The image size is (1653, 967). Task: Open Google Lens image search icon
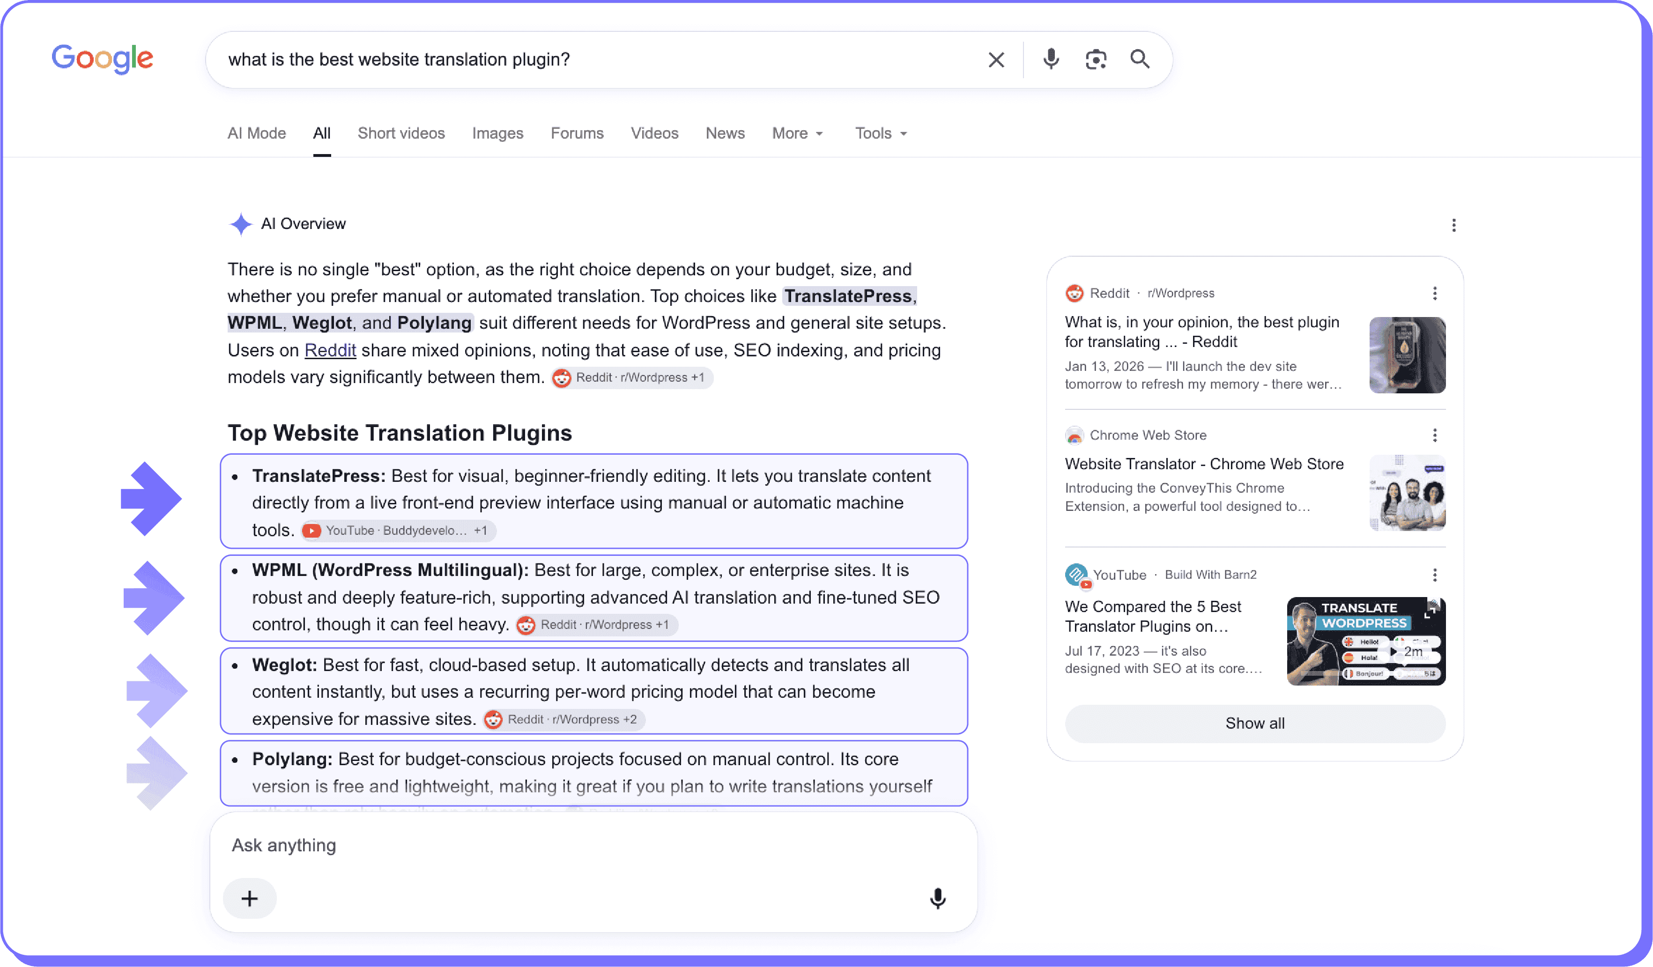click(1096, 59)
